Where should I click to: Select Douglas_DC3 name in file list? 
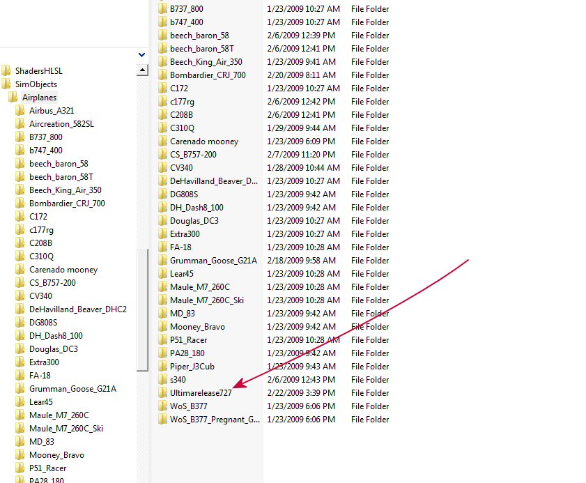[x=194, y=220]
